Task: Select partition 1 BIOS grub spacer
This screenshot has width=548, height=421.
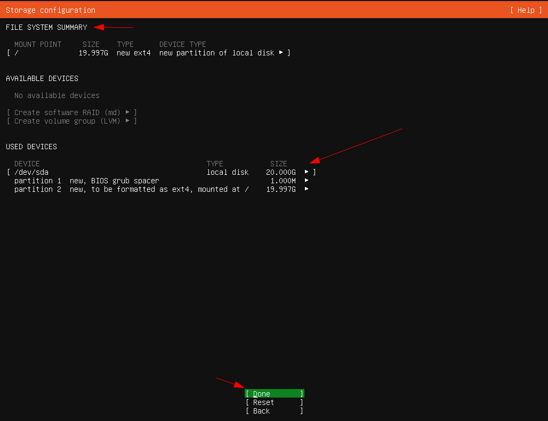Action: [x=86, y=181]
